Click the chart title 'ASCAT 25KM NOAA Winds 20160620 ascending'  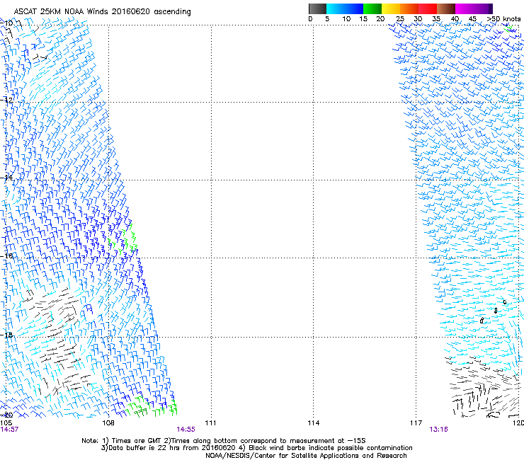pos(102,12)
